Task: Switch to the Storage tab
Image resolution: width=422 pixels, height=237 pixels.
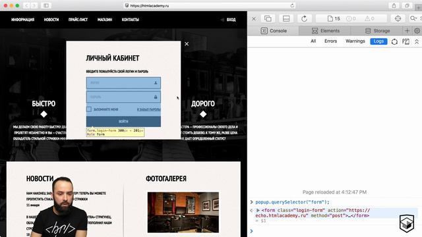Action: 377,31
